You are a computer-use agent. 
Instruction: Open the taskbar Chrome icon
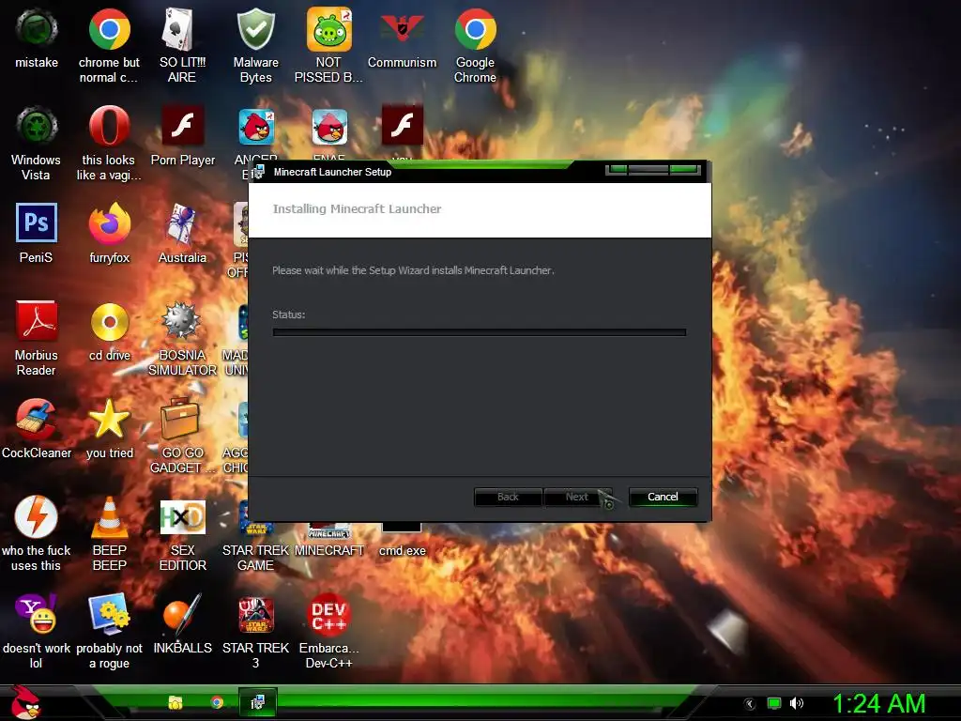coord(217,702)
